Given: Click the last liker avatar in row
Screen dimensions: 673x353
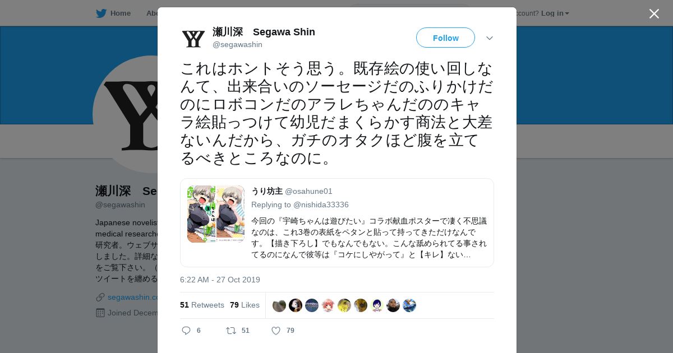Looking at the screenshot, I should pyautogui.click(x=409, y=305).
